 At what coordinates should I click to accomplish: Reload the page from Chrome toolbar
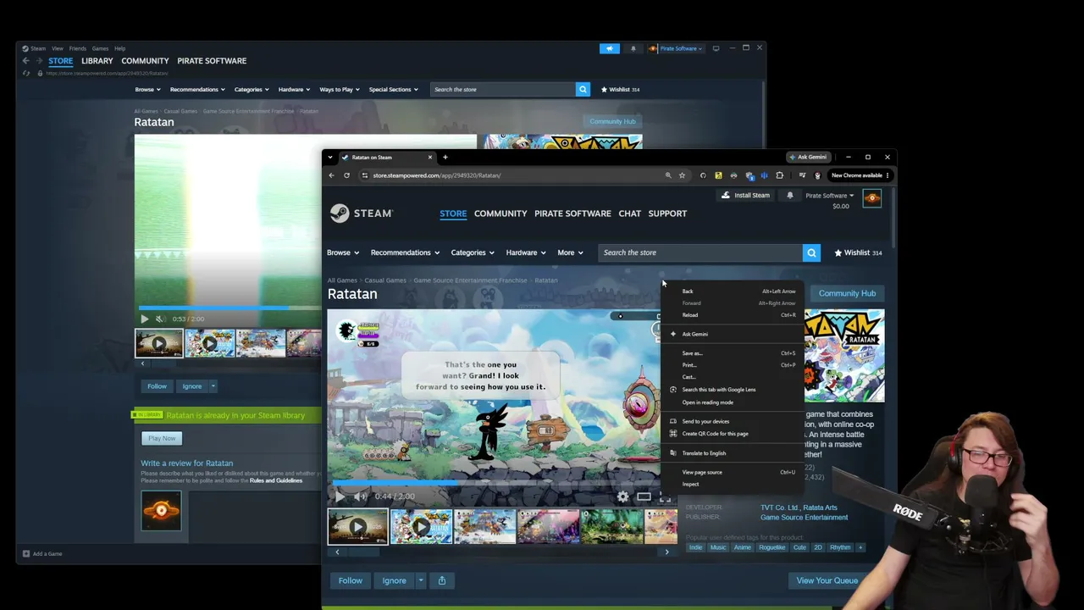(x=346, y=175)
